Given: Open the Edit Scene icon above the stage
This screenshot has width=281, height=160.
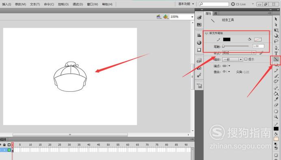Looking at the screenshot, I should point(159,17).
